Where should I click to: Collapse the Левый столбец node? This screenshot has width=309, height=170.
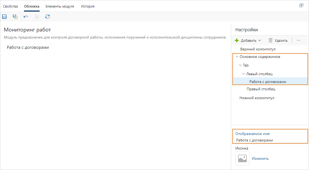[243, 74]
